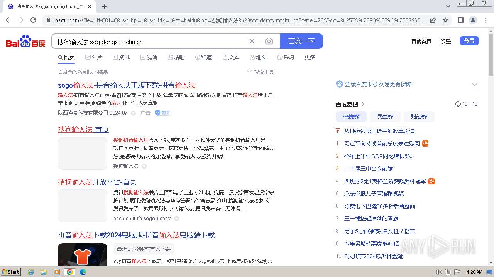Viewport: 494px width, 277px height.
Task: Select the 民生榜 tab
Action: click(385, 117)
